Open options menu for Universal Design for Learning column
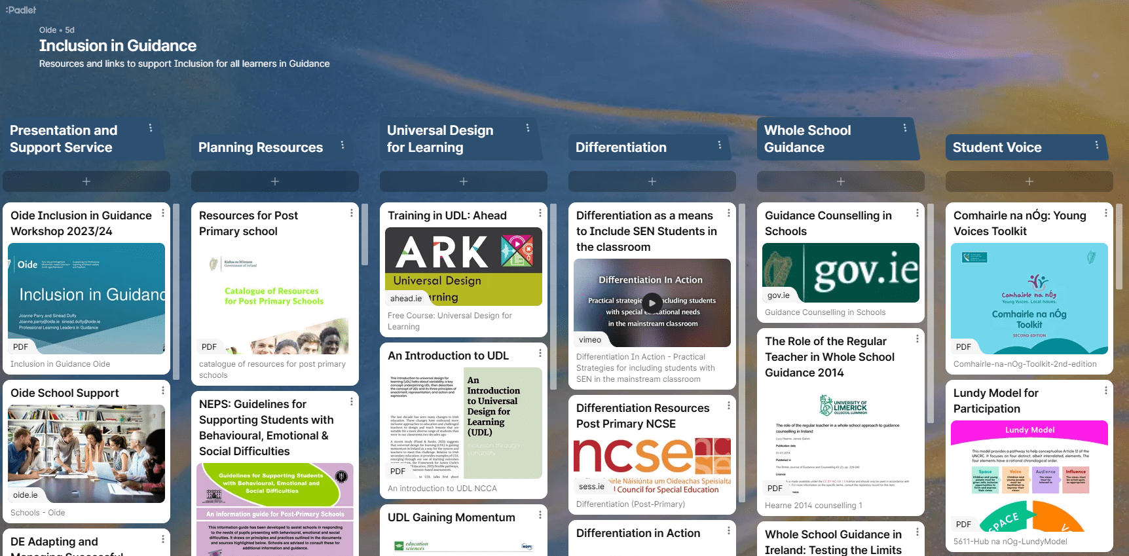1129x556 pixels. point(528,128)
